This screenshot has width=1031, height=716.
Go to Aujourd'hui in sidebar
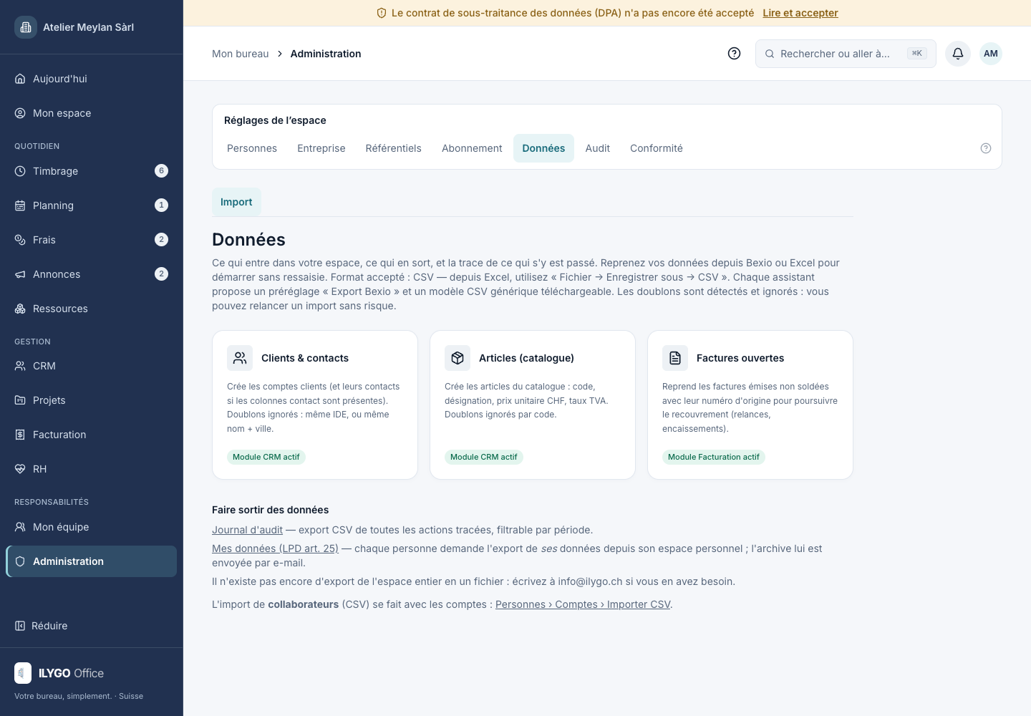click(92, 79)
